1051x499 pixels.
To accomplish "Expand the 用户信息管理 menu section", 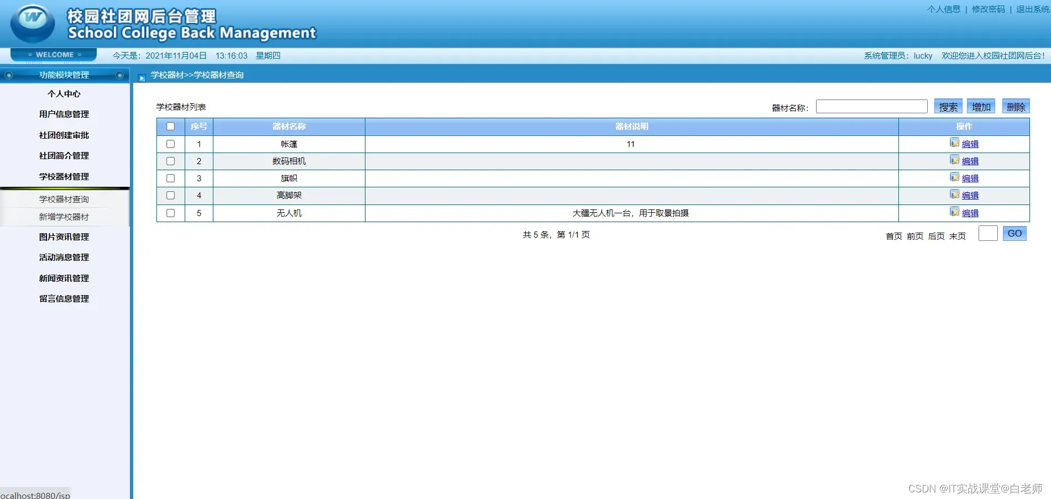I will pos(64,114).
